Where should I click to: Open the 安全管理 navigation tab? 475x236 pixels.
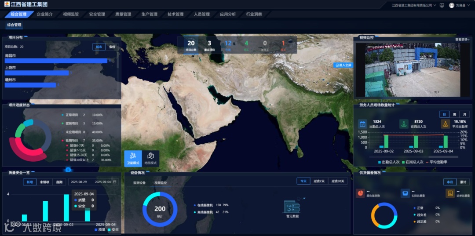coord(97,14)
